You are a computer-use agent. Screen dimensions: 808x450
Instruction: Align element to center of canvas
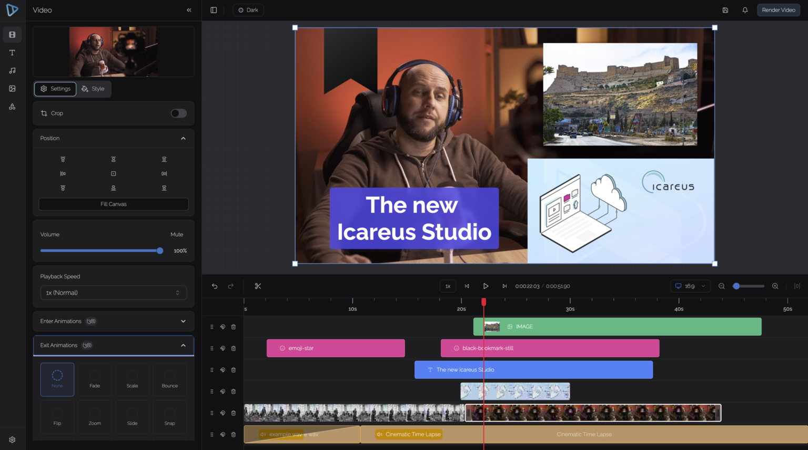point(114,173)
